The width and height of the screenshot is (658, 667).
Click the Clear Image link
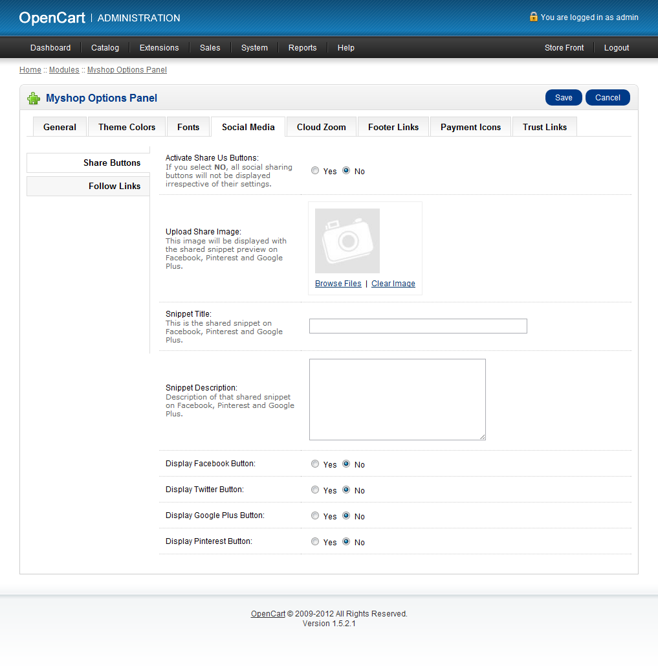pos(393,283)
